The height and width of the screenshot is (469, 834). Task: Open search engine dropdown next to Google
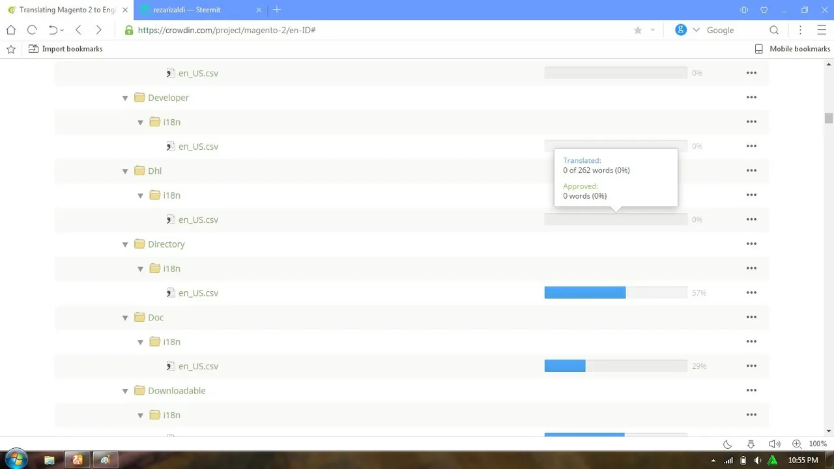[696, 30]
